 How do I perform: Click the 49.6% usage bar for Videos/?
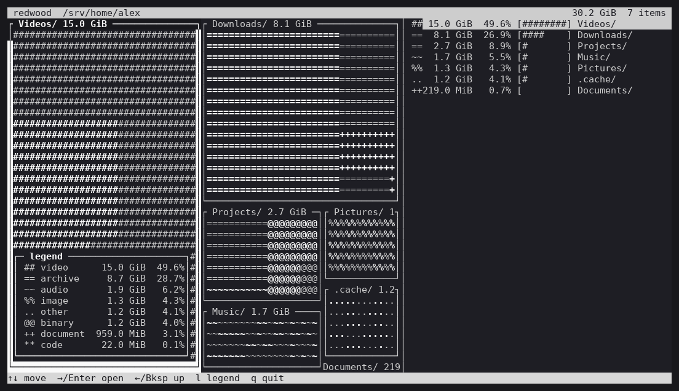(544, 24)
